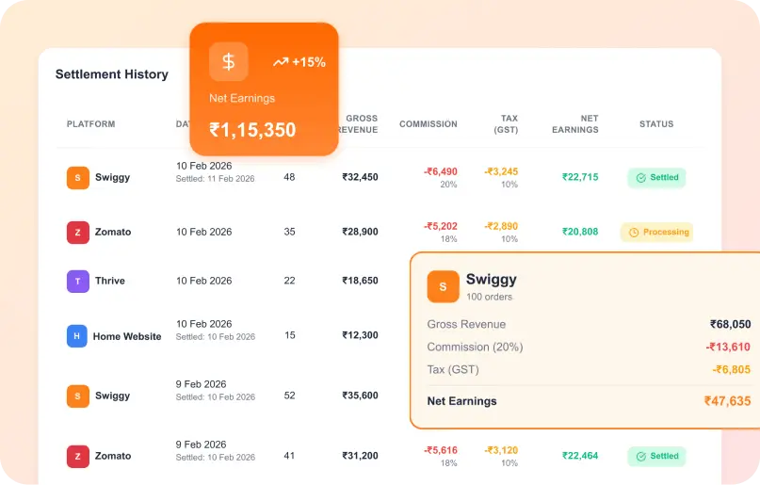Select the blue Home Website icon
This screenshot has width=760, height=485.
point(77,336)
